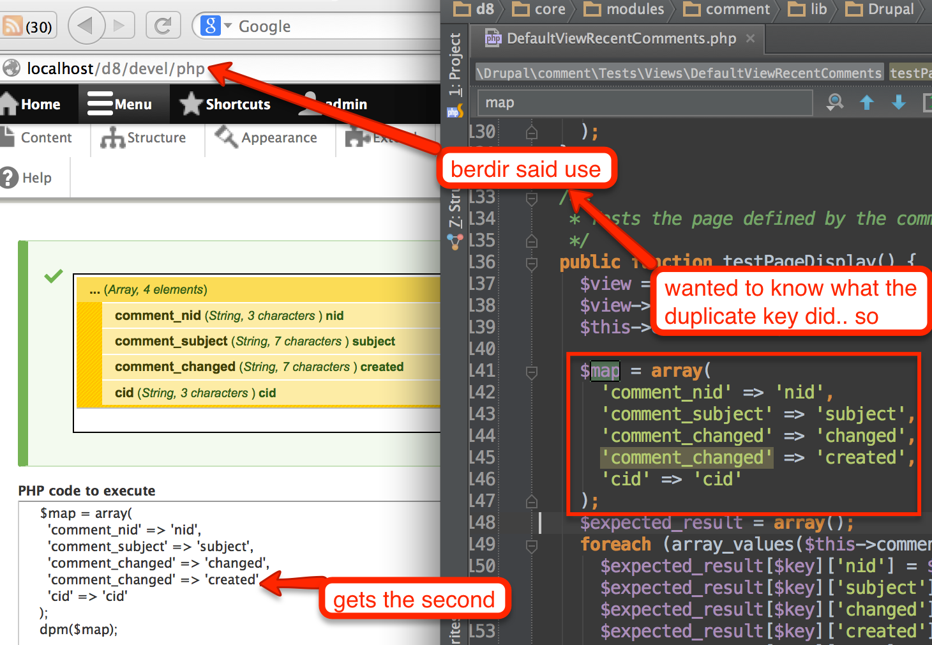Go back with the browser back arrow
The width and height of the screenshot is (932, 645).
[86, 26]
